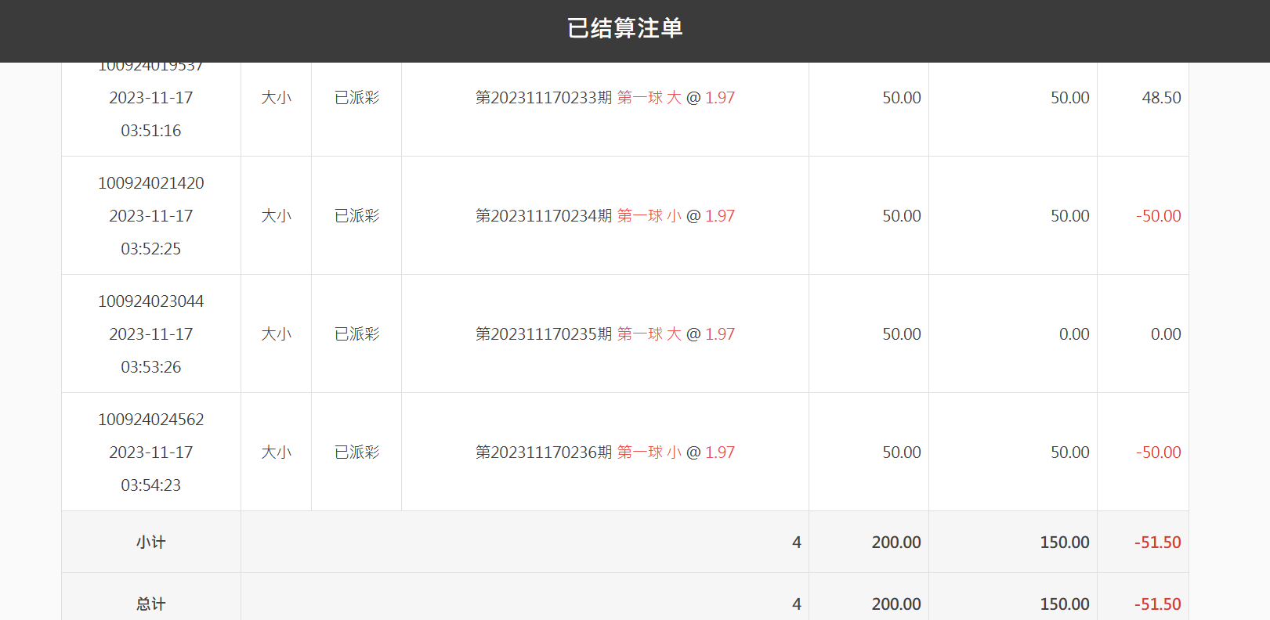Click the total -51.50 amount
This screenshot has width=1270, height=620.
1158,604
